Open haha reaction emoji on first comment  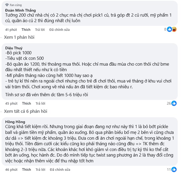coord(174,29)
